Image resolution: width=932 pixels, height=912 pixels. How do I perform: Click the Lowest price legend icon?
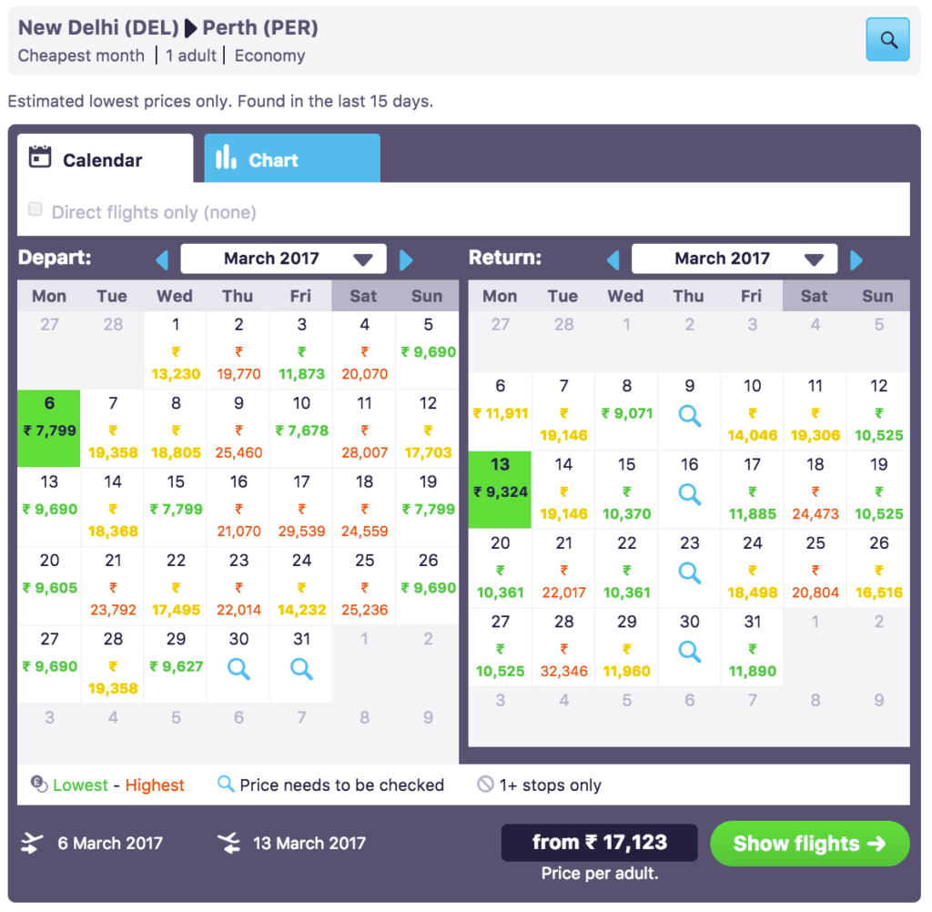(36, 785)
